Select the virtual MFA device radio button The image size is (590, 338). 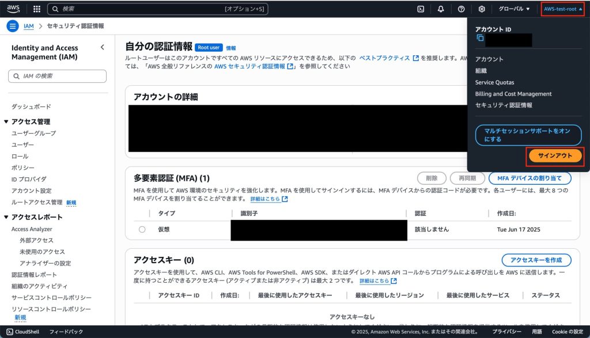coord(142,229)
